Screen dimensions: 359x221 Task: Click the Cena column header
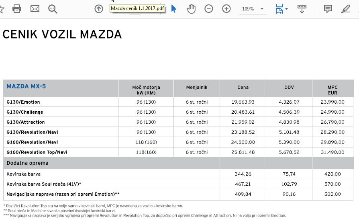[x=243, y=87]
